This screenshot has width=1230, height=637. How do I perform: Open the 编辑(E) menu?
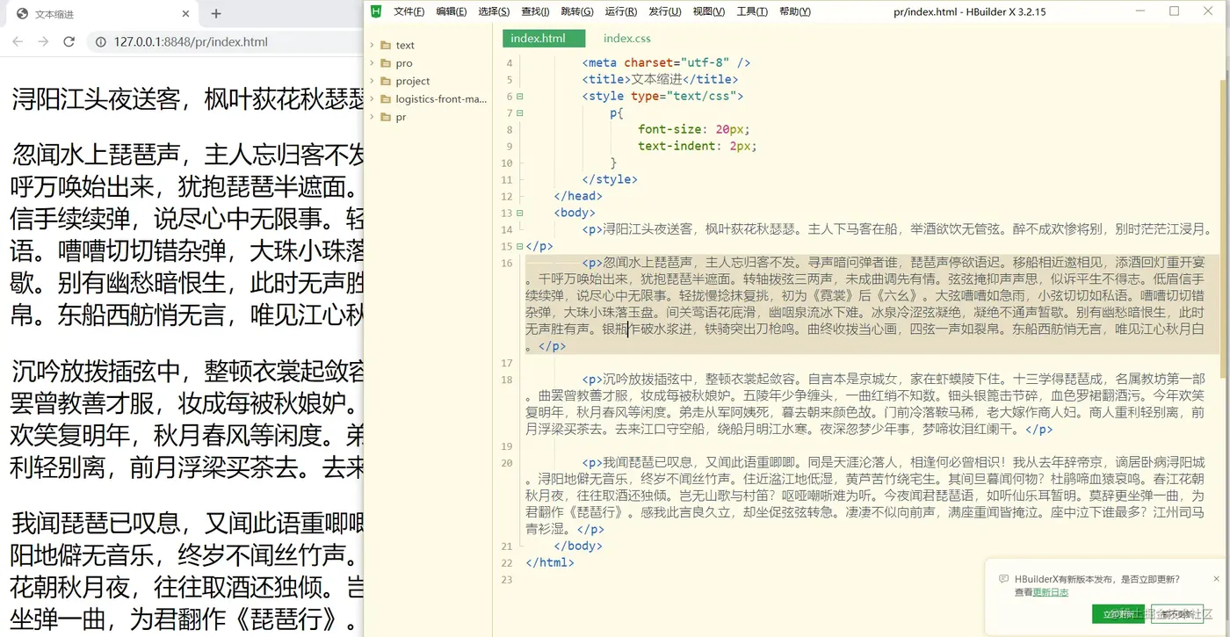pyautogui.click(x=452, y=11)
